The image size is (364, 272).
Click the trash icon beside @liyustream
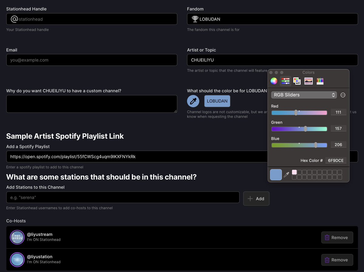[327, 237]
